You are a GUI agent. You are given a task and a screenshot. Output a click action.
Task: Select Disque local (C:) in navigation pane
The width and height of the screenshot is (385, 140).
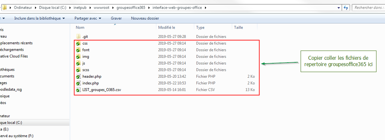click(12, 123)
